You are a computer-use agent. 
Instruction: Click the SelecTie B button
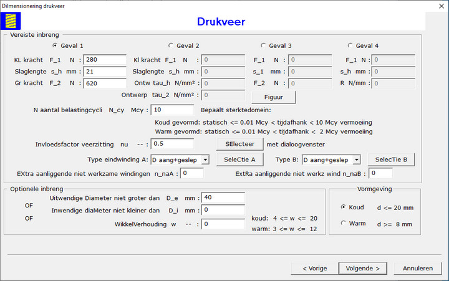(x=391, y=160)
